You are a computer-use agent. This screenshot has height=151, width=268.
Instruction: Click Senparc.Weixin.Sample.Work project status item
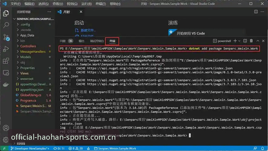click(x=115, y=148)
